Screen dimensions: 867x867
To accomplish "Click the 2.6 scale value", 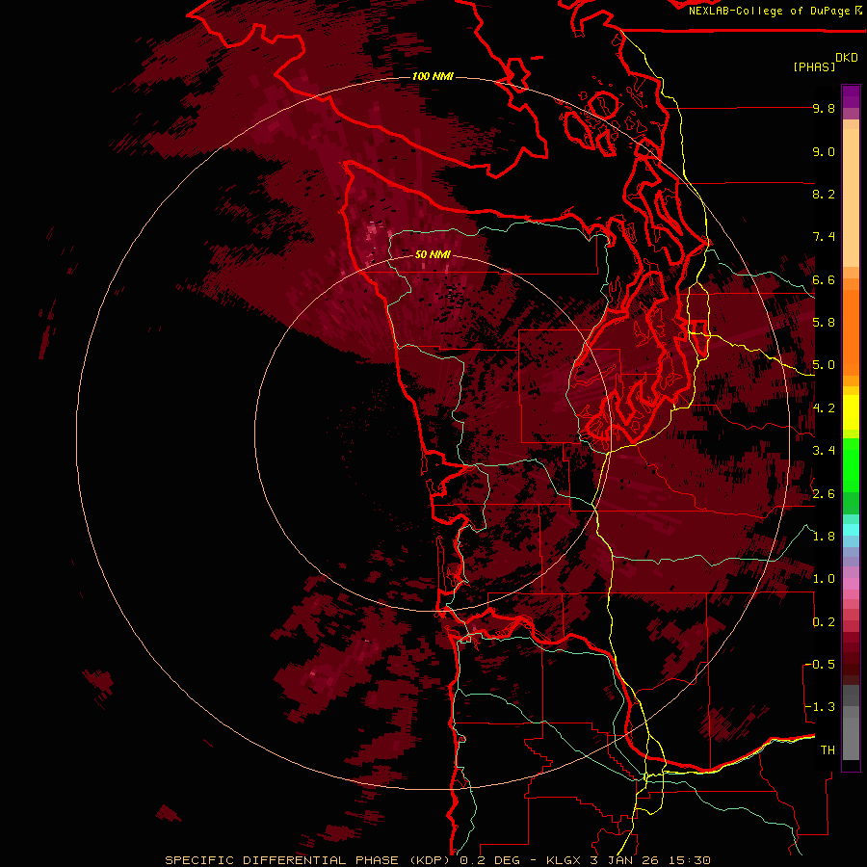I will point(824,494).
